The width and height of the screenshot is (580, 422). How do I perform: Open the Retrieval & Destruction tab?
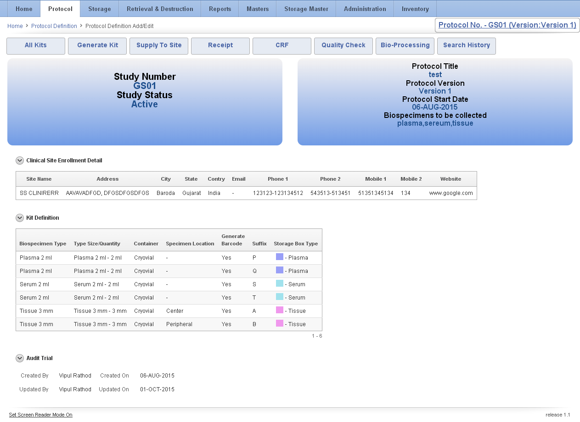coord(160,9)
